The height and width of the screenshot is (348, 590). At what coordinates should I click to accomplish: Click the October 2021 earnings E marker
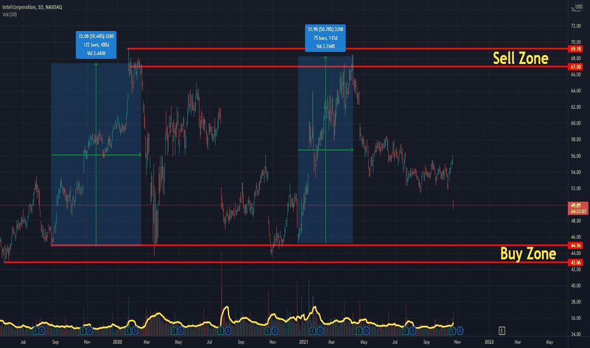(453, 331)
